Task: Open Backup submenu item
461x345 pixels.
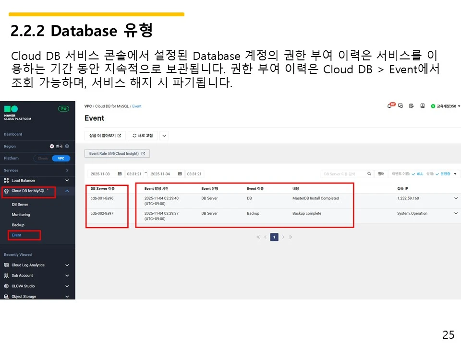Action: [18, 225]
